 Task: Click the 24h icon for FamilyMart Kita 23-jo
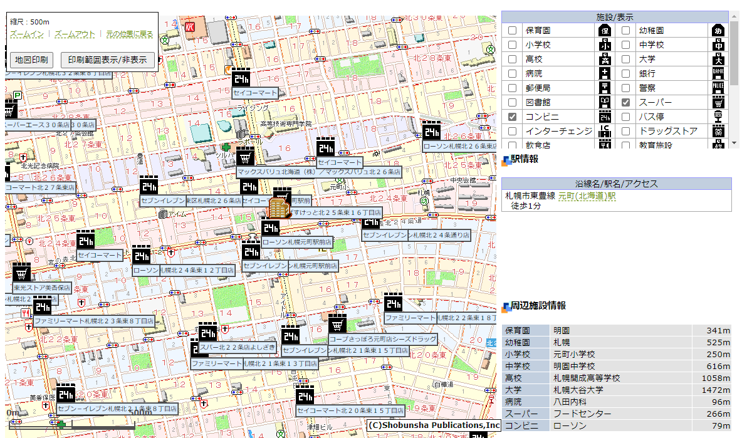point(42,306)
